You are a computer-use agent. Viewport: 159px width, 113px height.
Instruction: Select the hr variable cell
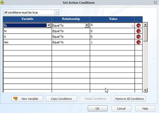[x=27, y=31]
